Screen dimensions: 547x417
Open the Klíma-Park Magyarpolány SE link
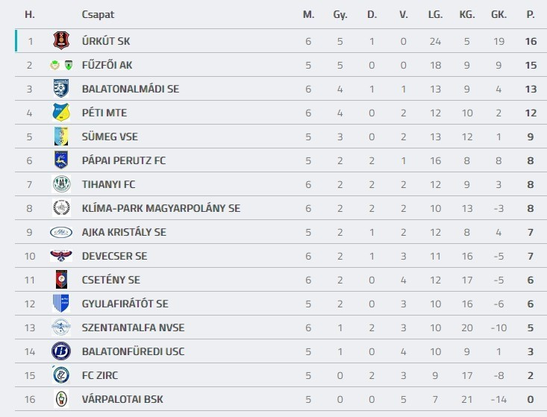pos(160,208)
